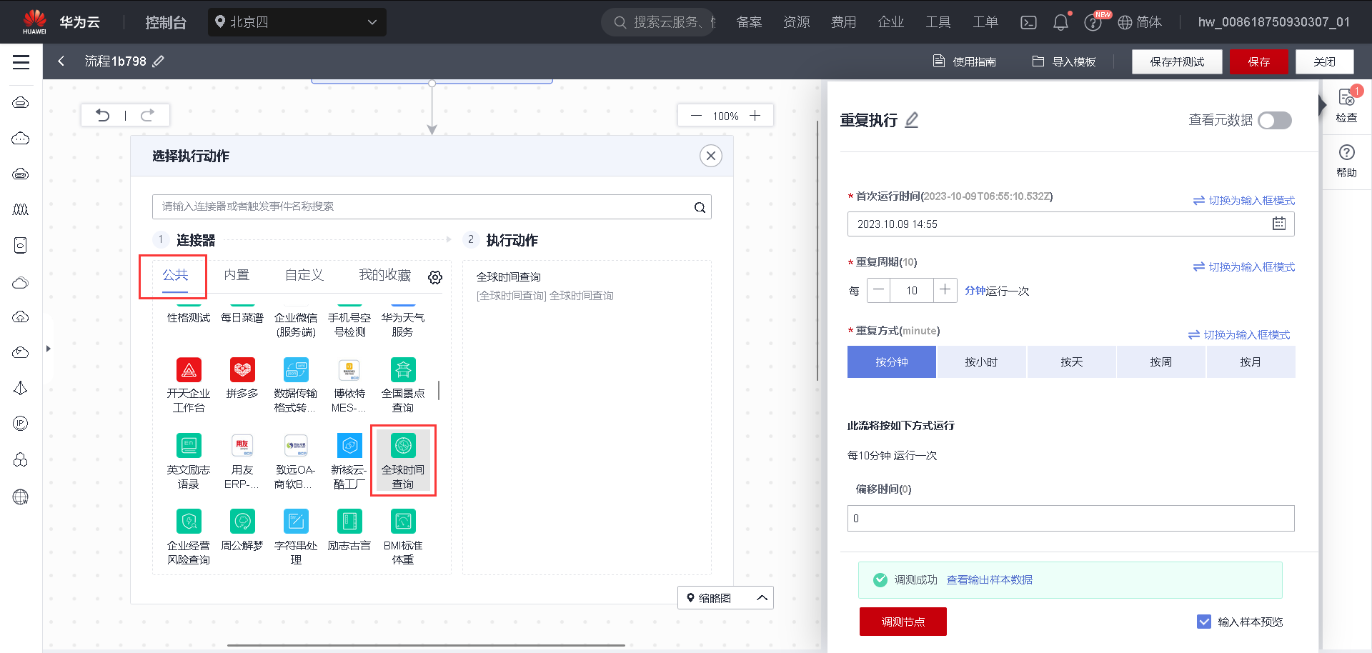Toggle the 查看元数据 switch

[1274, 121]
